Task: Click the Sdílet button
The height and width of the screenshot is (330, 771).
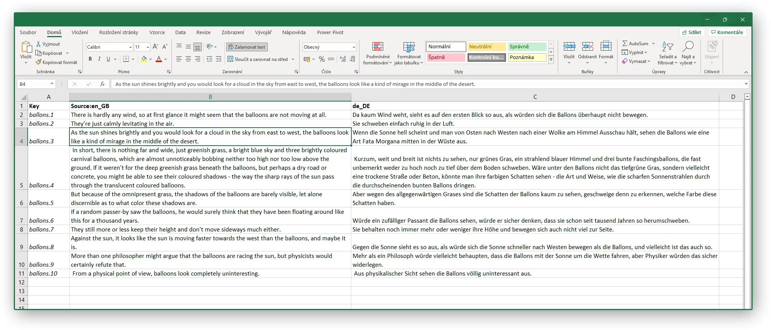Action: (x=692, y=33)
